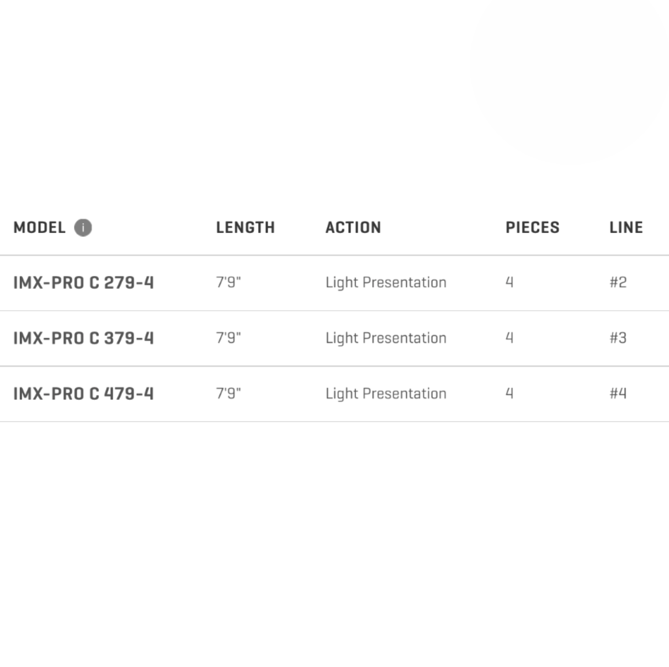Click the LENGTH column header
The height and width of the screenshot is (667, 669).
pos(245,227)
